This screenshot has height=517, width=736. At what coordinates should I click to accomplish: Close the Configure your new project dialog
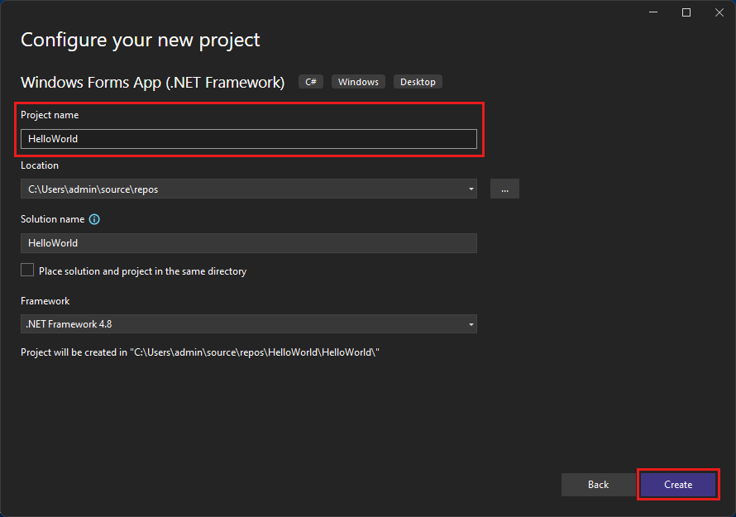coord(719,12)
